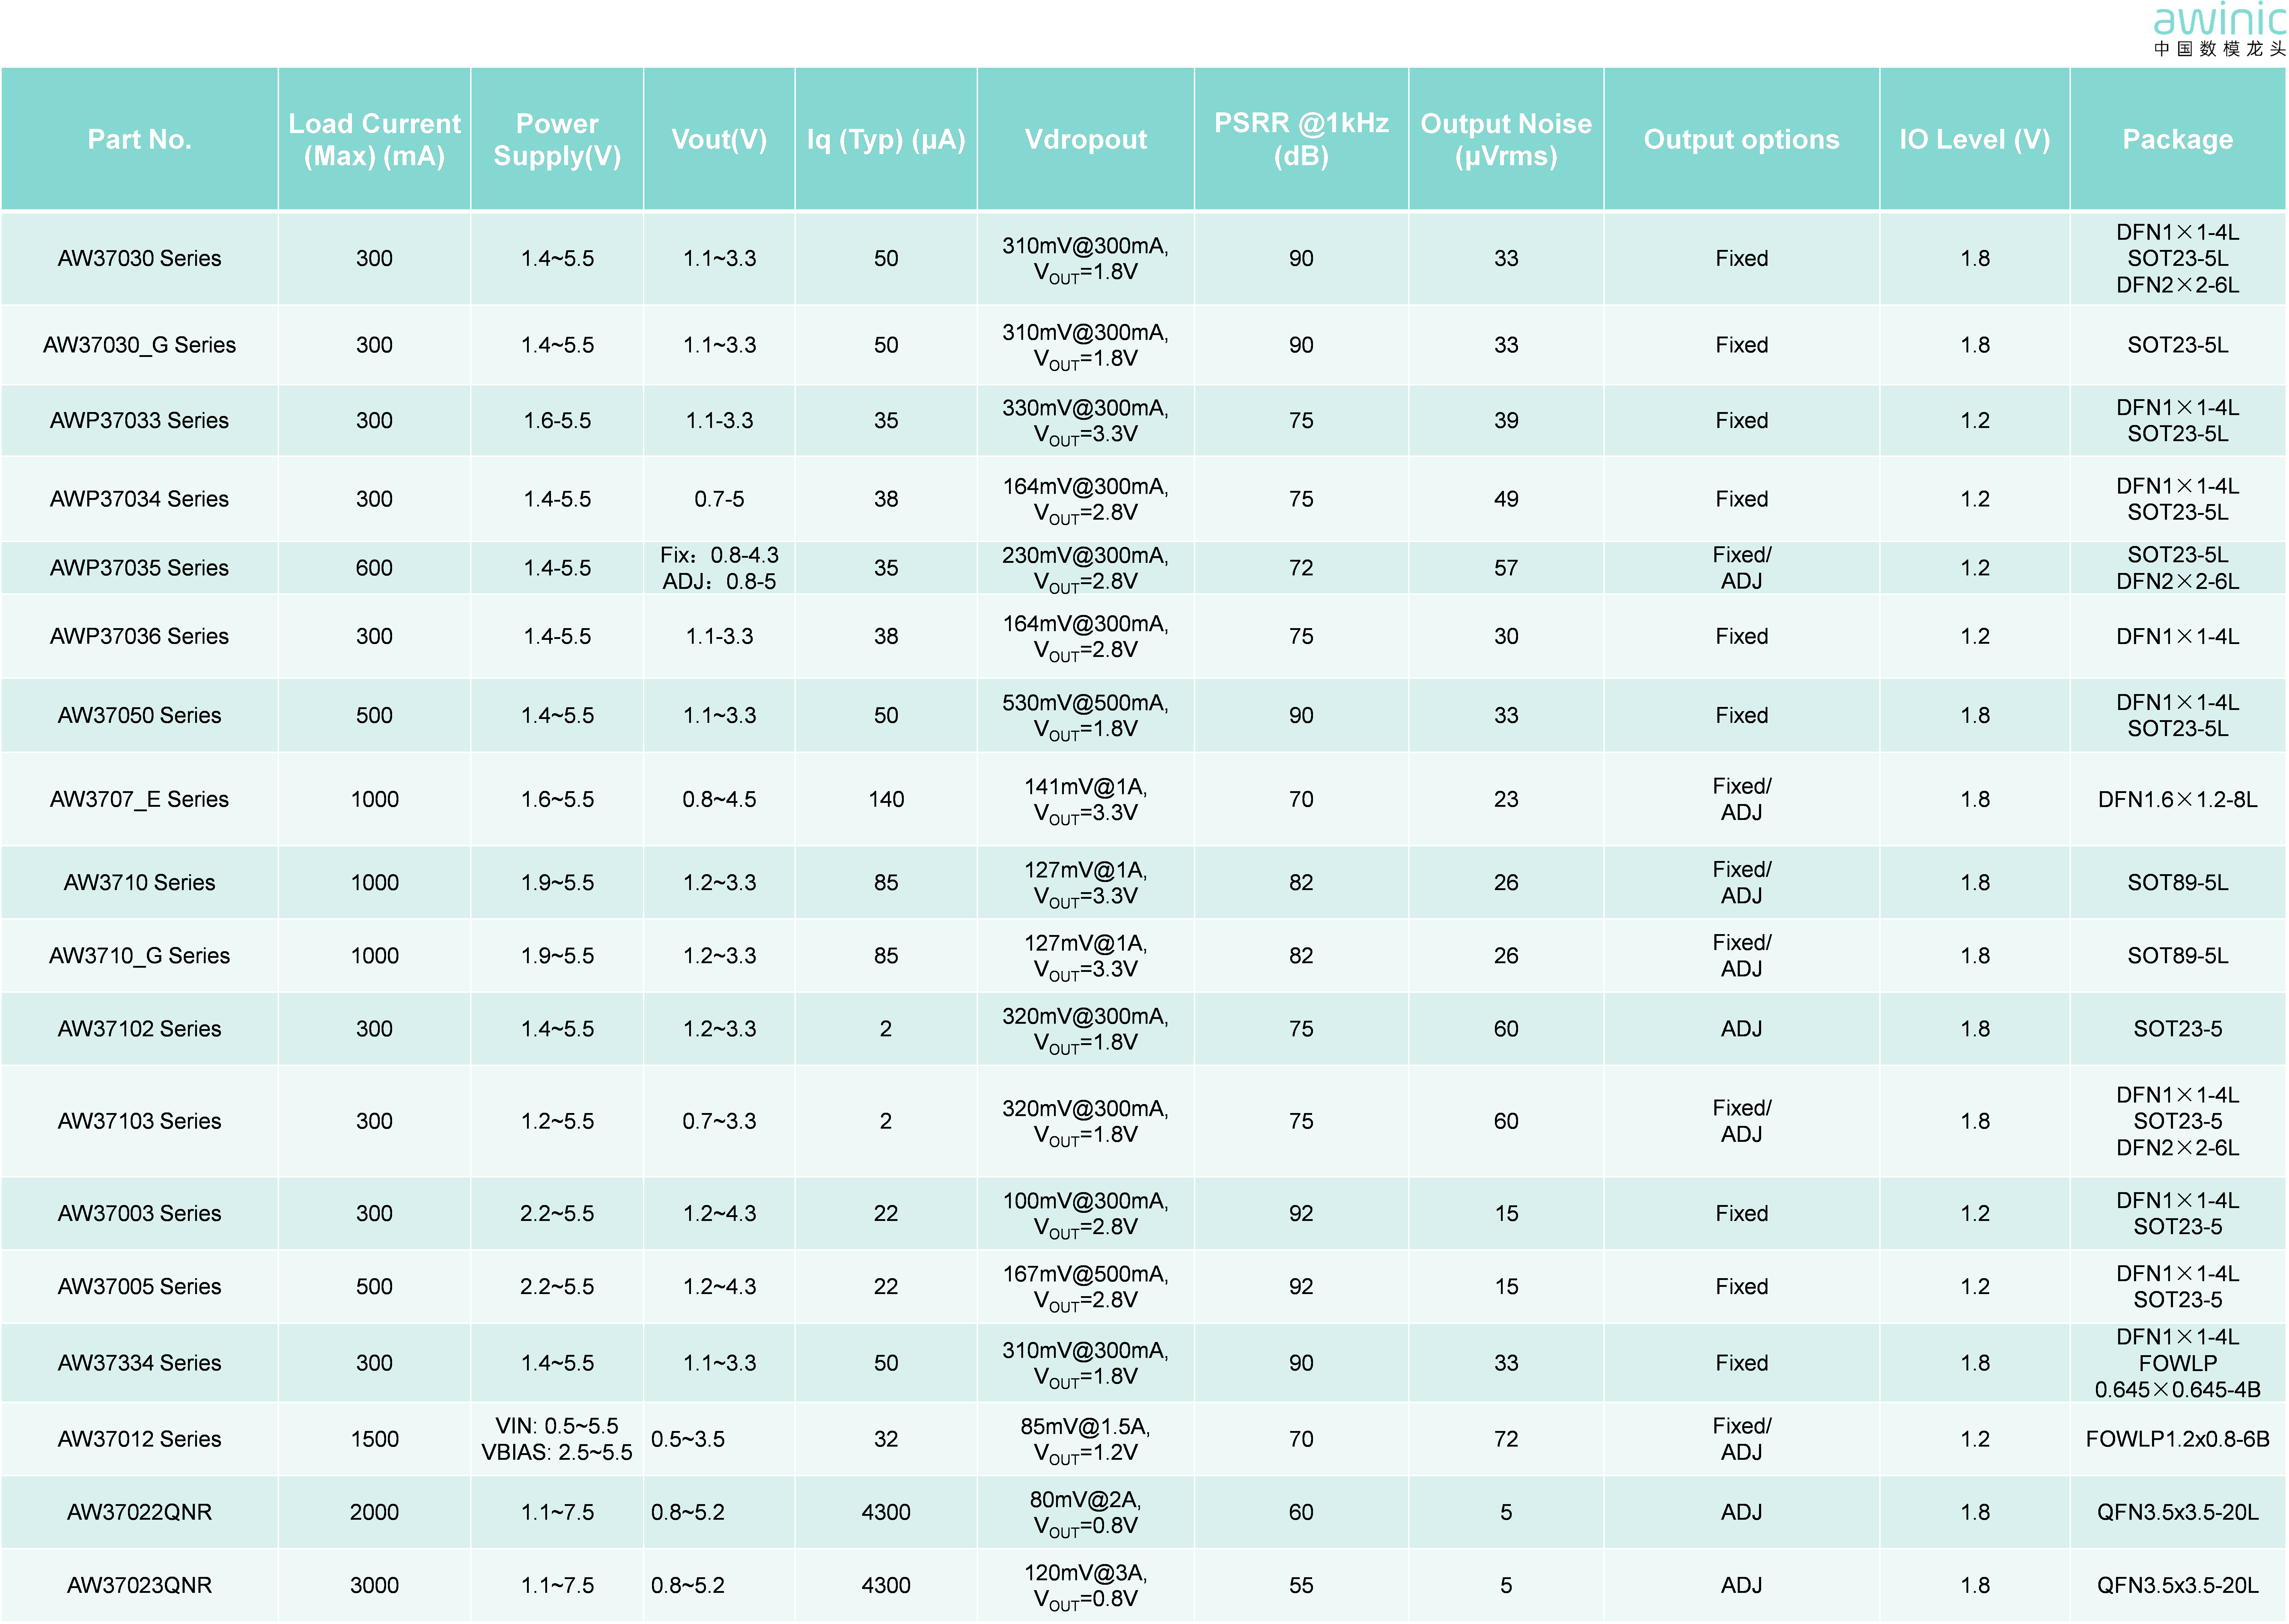The image size is (2289, 1624).
Task: Click the AWP37035 Series part name
Action: click(139, 568)
